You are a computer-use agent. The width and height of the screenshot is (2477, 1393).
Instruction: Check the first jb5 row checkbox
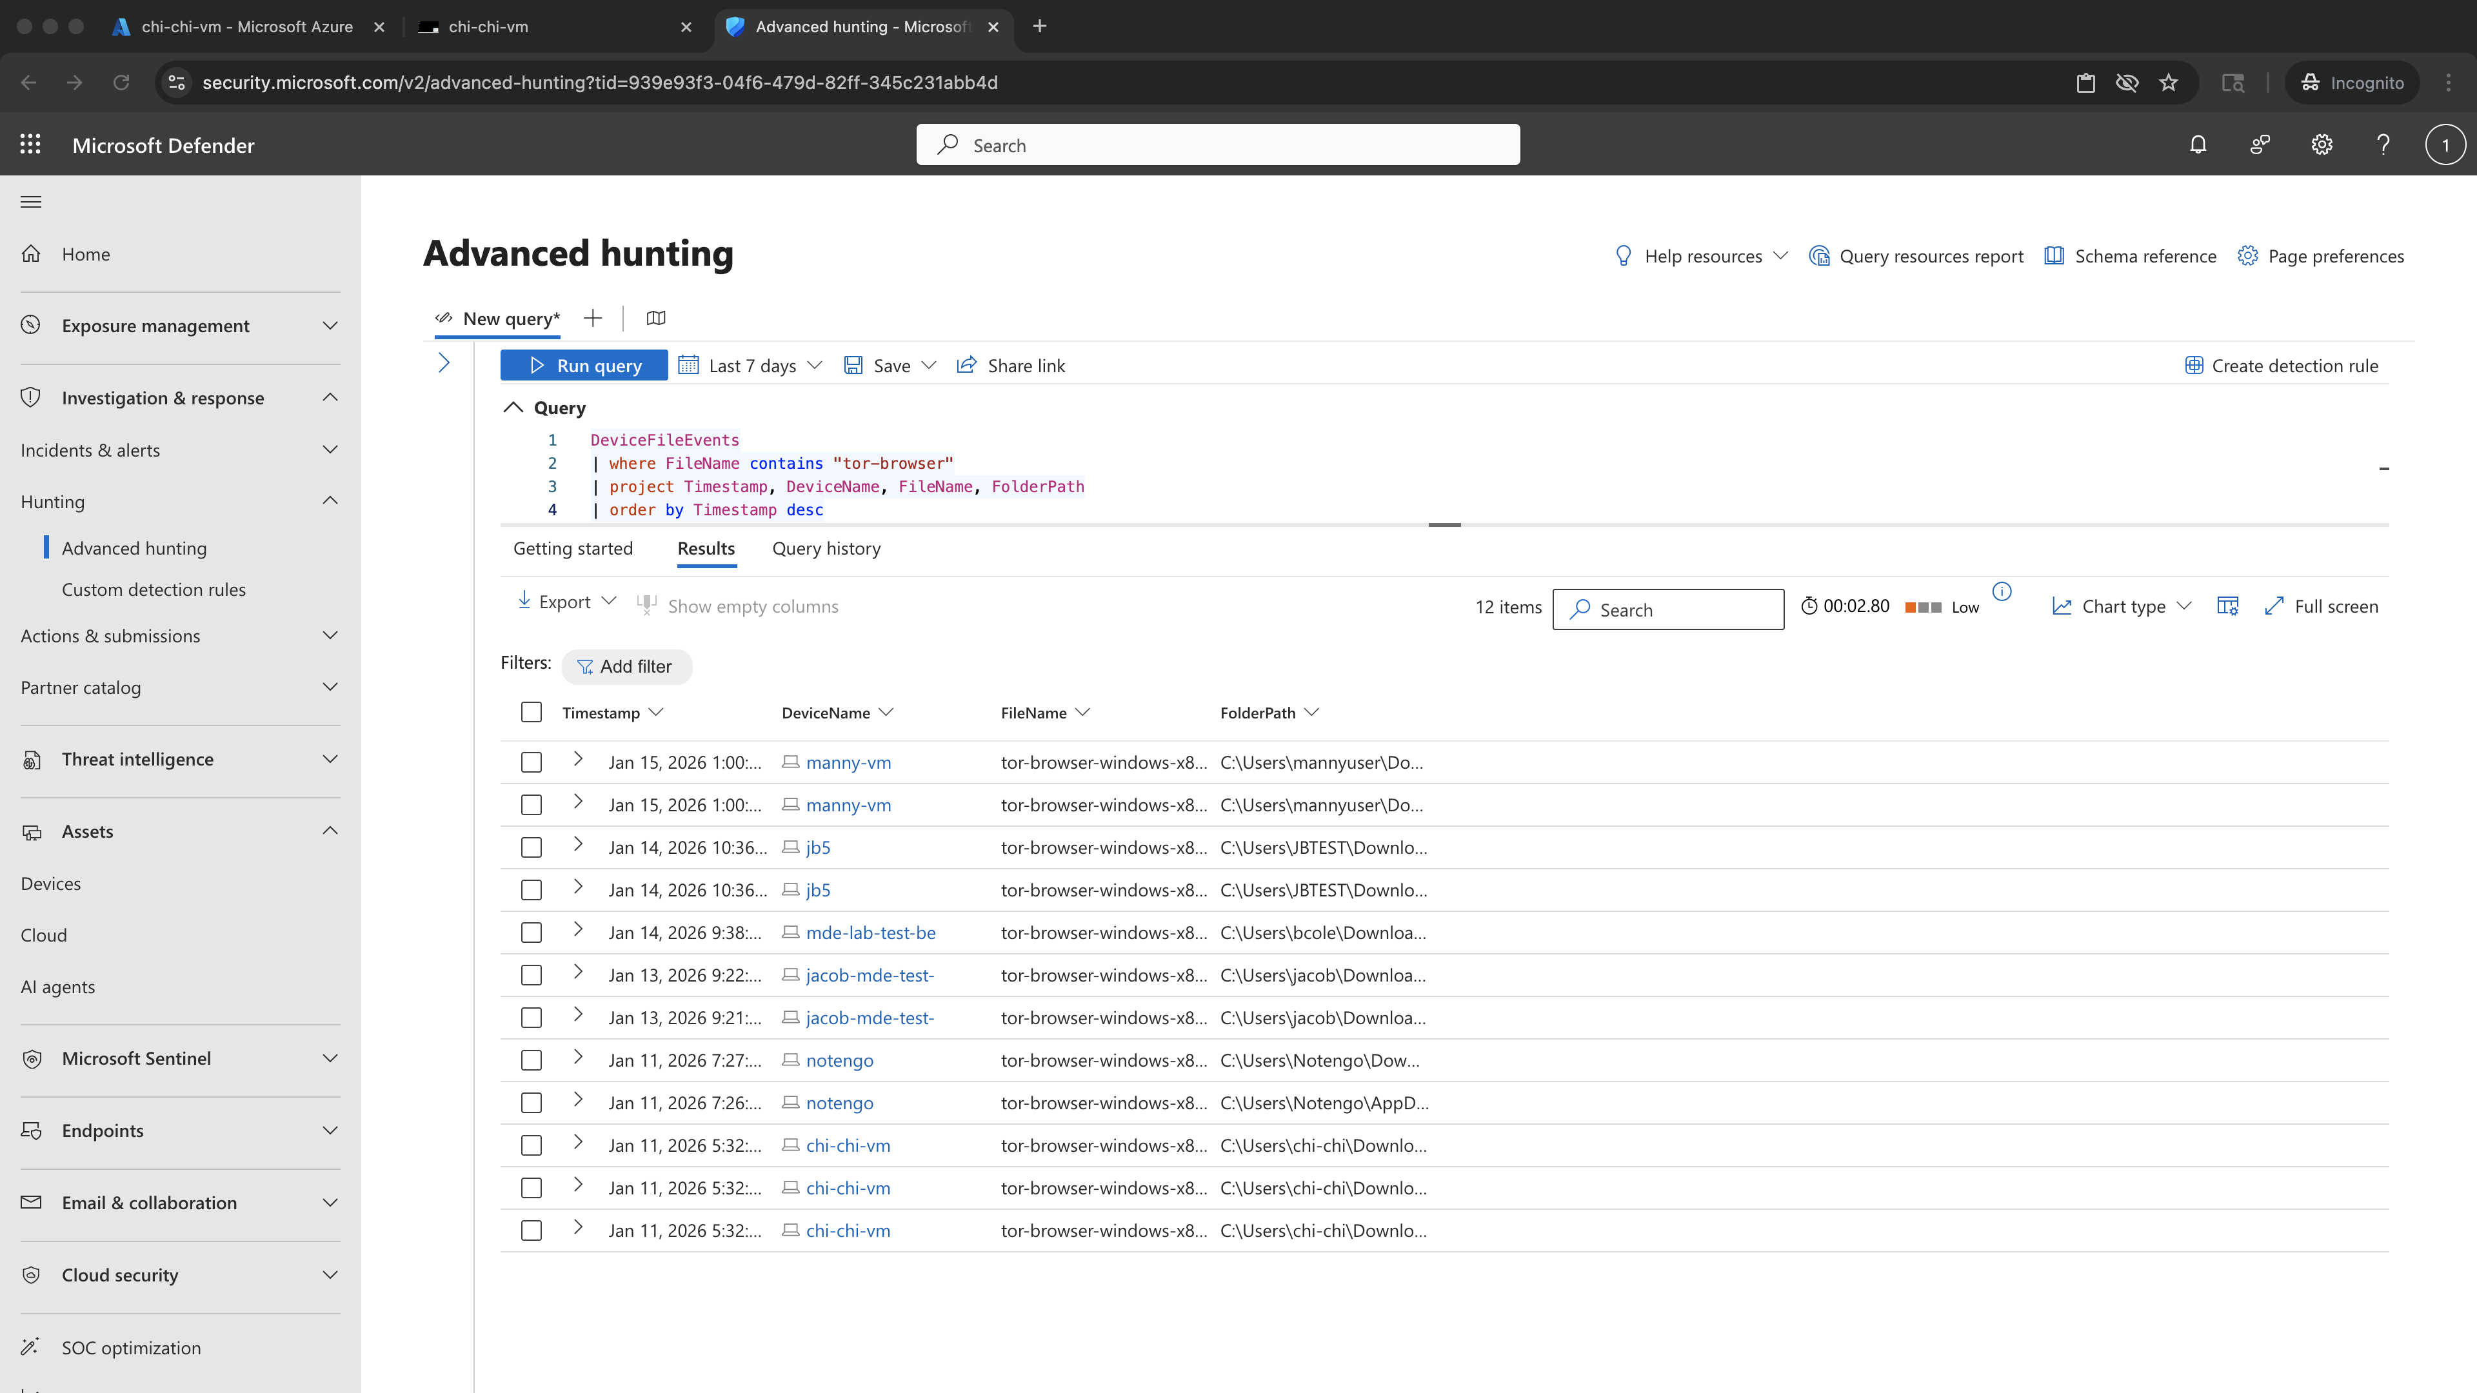click(x=532, y=848)
